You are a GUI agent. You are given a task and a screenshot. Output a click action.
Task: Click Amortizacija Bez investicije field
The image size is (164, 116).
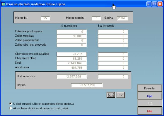113,68
